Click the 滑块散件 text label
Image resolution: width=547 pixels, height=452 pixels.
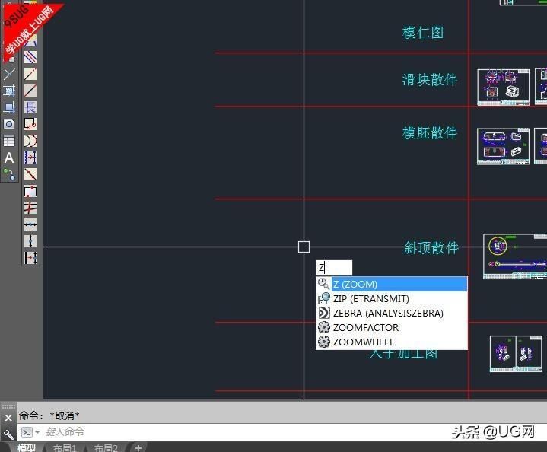[x=429, y=80]
